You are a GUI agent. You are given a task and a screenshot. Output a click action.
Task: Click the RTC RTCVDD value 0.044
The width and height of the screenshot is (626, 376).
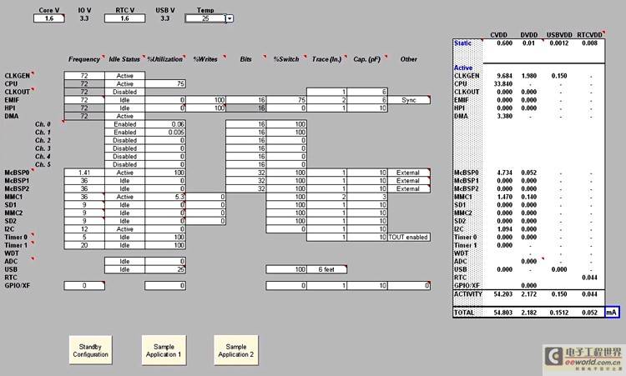pos(589,278)
